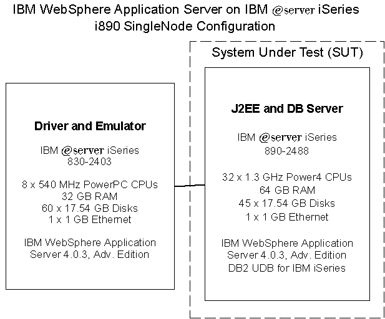Click "32 x 1.3 GHz Power4 CPUs" text
Screen dimensions: 385x319
click(x=287, y=176)
